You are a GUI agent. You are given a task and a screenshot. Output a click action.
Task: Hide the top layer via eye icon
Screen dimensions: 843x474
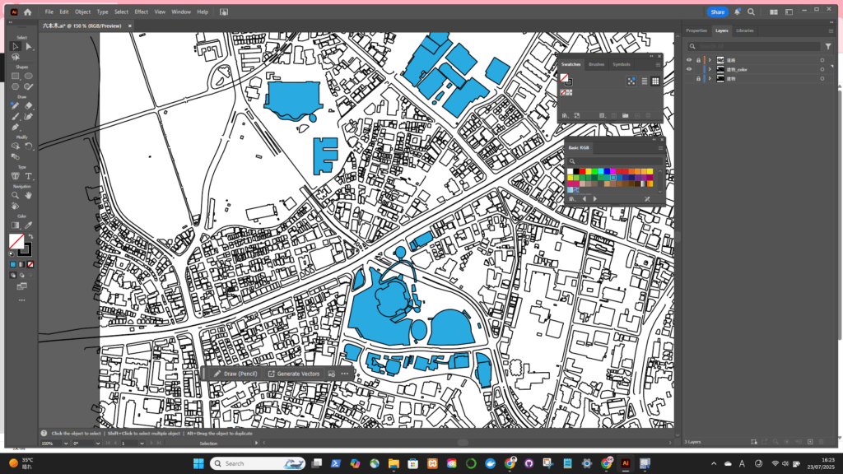pyautogui.click(x=690, y=60)
